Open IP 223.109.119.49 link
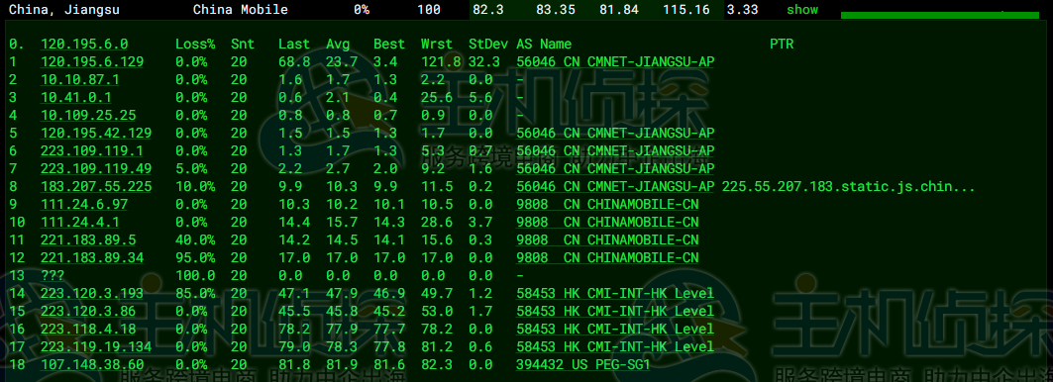 pos(96,168)
